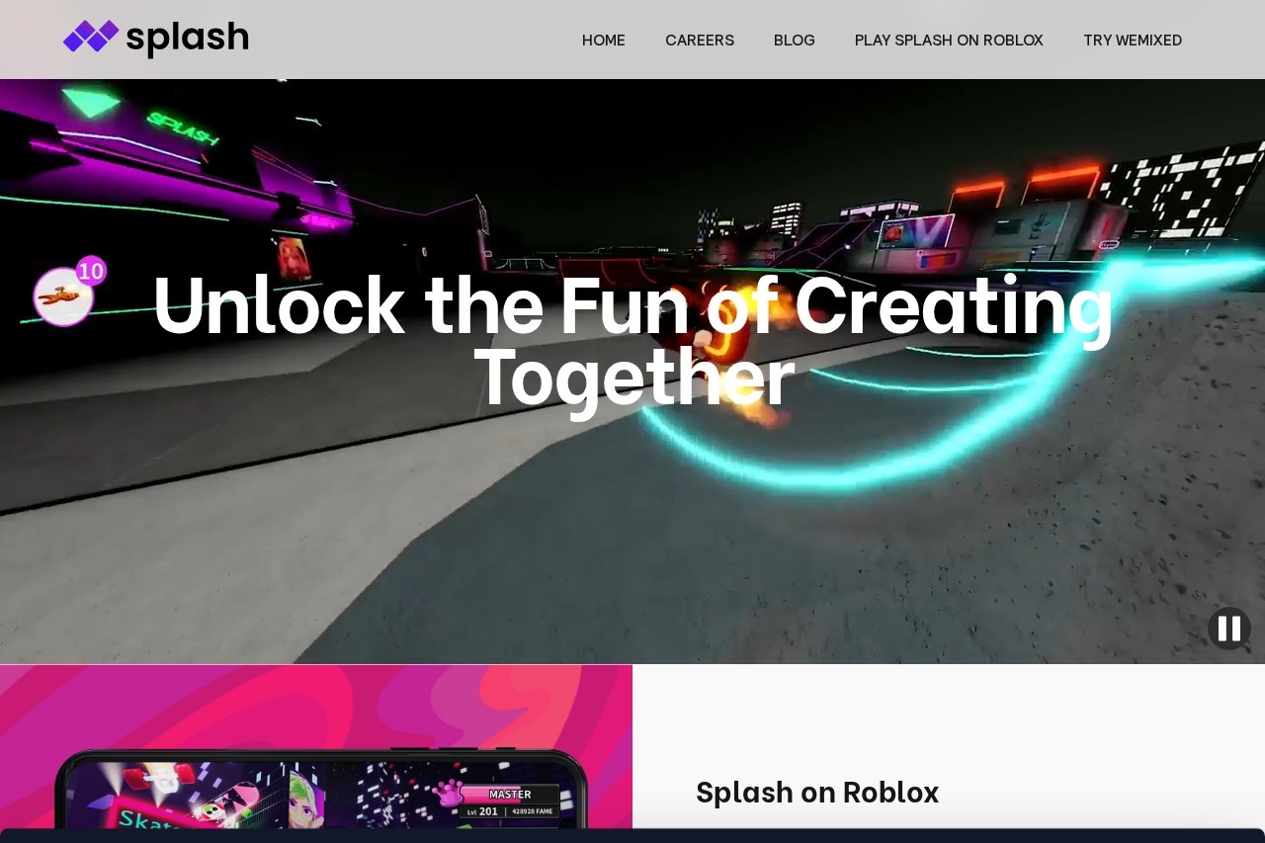Screen dimensions: 1265x843
Task: Go to the BLOG page
Action: click(795, 40)
